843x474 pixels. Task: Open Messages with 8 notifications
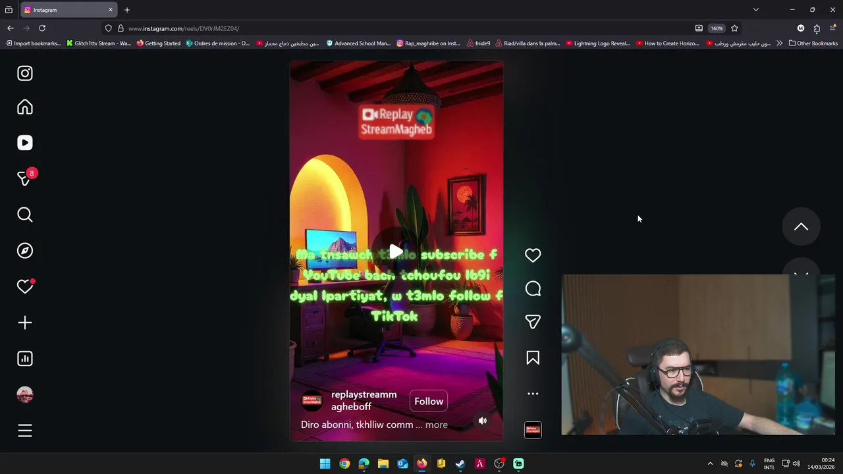click(x=26, y=178)
